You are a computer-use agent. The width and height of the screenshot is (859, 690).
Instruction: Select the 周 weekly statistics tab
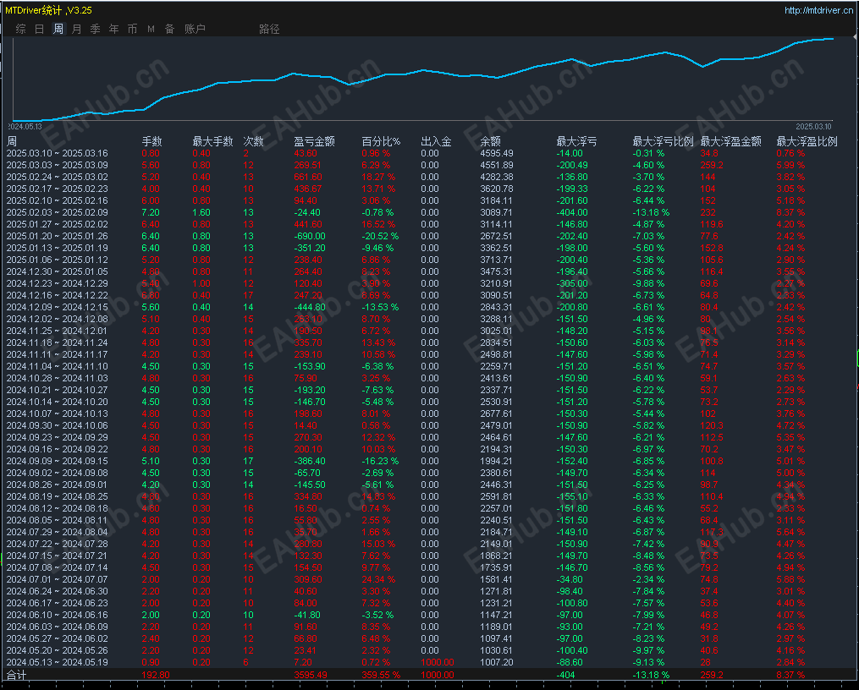pyautogui.click(x=58, y=29)
